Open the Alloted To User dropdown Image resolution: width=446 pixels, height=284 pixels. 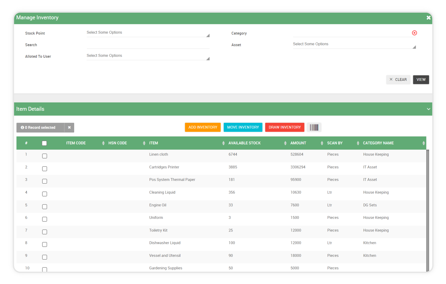tap(148, 56)
